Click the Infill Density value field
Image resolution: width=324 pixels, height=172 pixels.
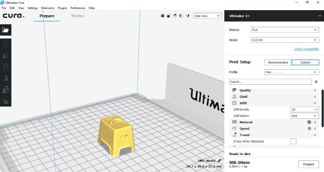pos(305,109)
